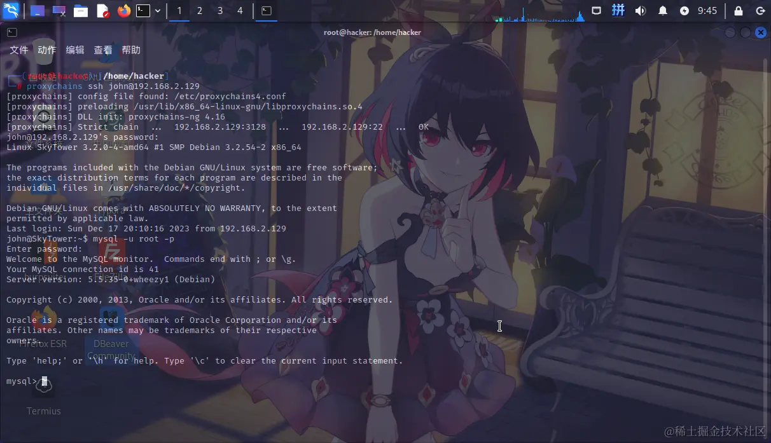
Task: Click the 'Linux SkyTower 3.2.0-4-amd64' line
Action: [154, 147]
